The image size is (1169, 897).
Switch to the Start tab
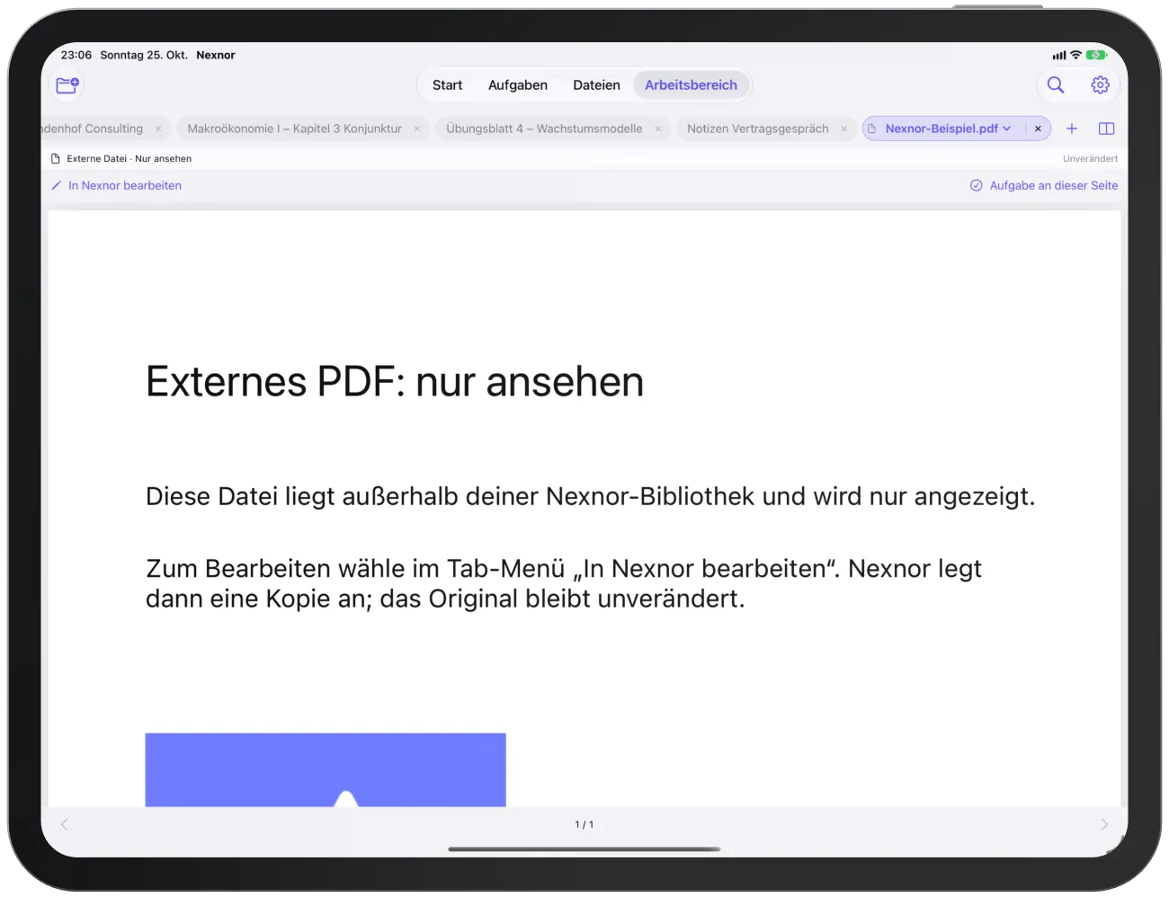coord(447,85)
